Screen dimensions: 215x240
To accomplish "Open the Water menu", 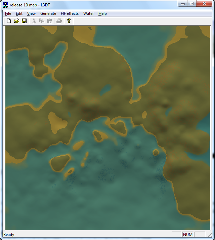I will tap(89, 13).
